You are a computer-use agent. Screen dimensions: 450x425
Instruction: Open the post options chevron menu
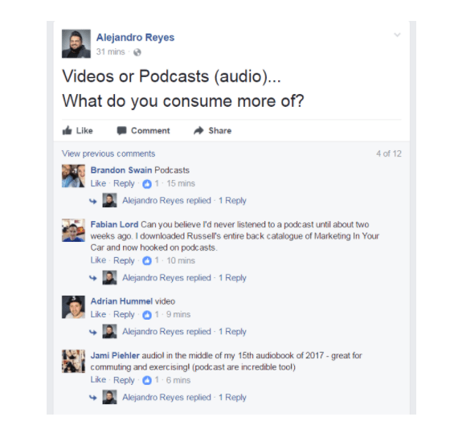[x=397, y=35]
